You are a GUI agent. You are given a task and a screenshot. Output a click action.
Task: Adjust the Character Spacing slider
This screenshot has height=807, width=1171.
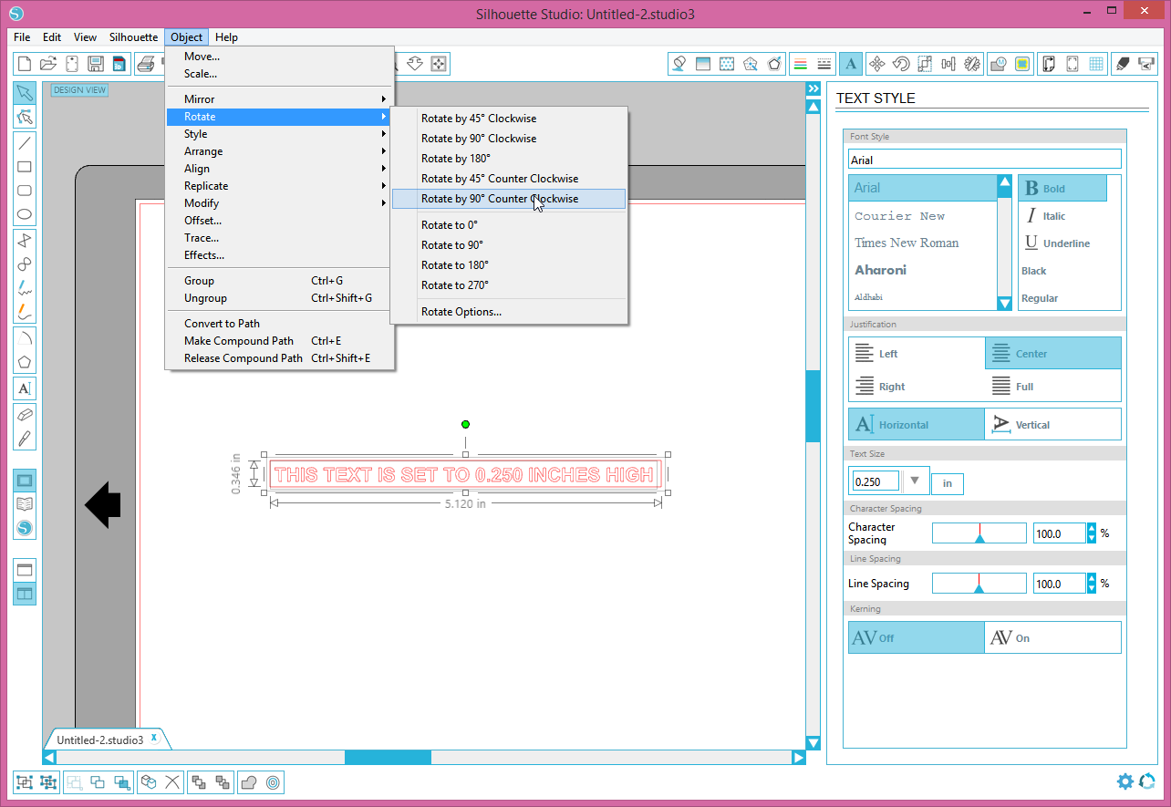click(979, 533)
